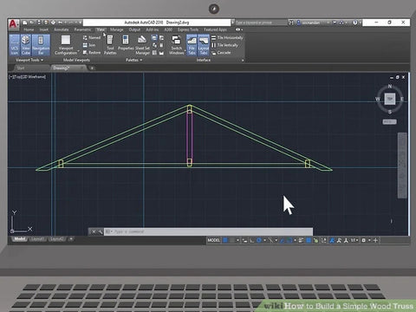
Task: Toggle Polar tracking in status bar
Action: (259, 240)
